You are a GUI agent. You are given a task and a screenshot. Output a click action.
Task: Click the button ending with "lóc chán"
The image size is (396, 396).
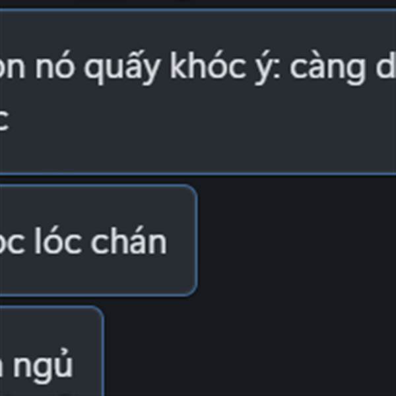coord(98,240)
